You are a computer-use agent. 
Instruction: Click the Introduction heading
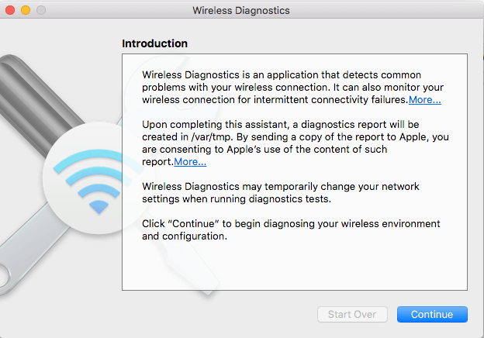(x=154, y=43)
